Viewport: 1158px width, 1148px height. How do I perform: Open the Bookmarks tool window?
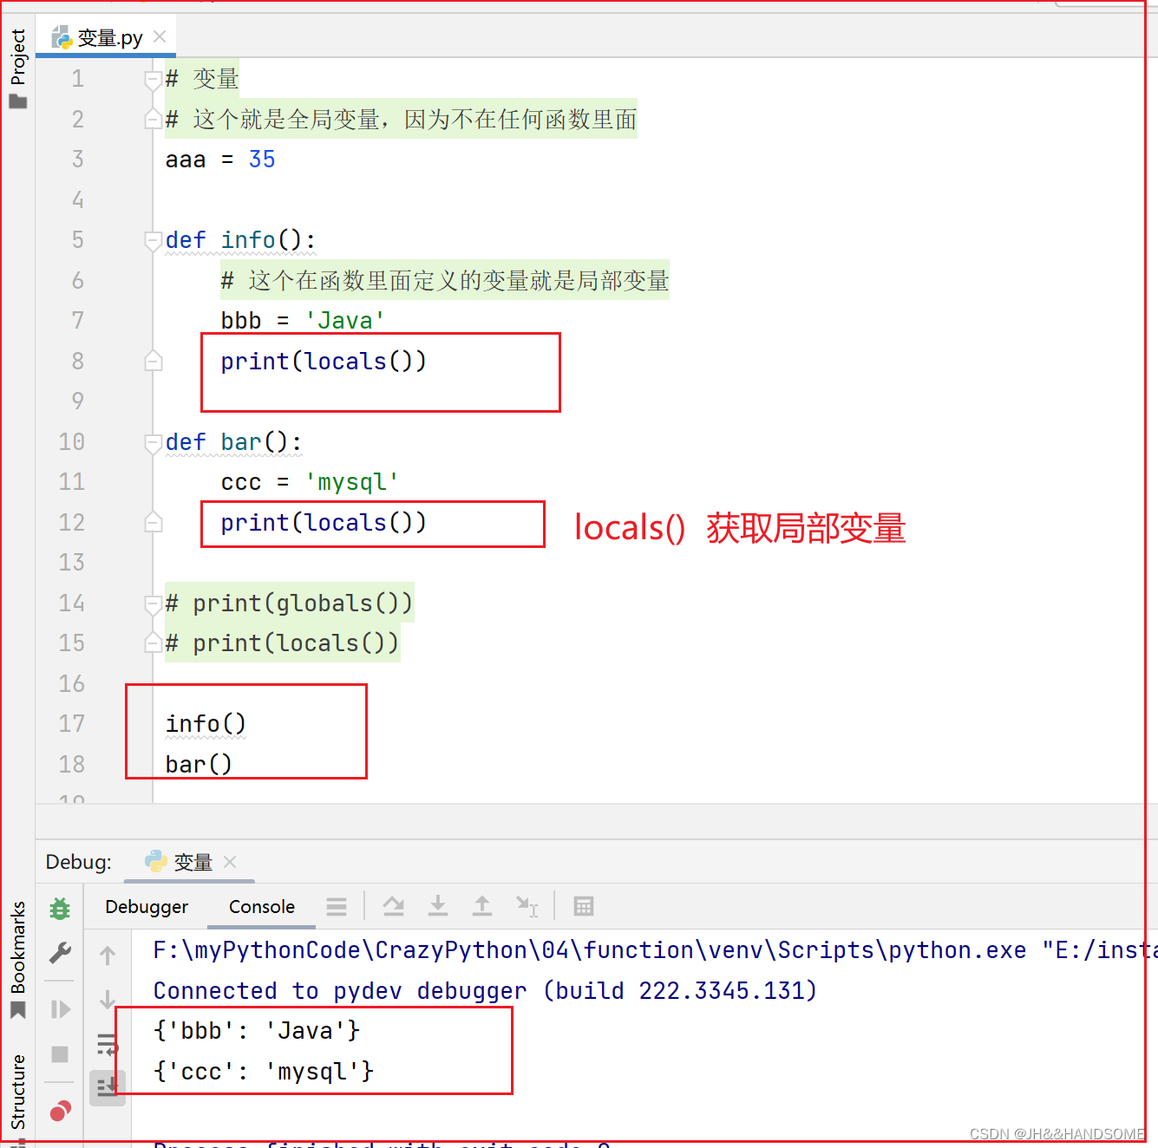tap(18, 947)
